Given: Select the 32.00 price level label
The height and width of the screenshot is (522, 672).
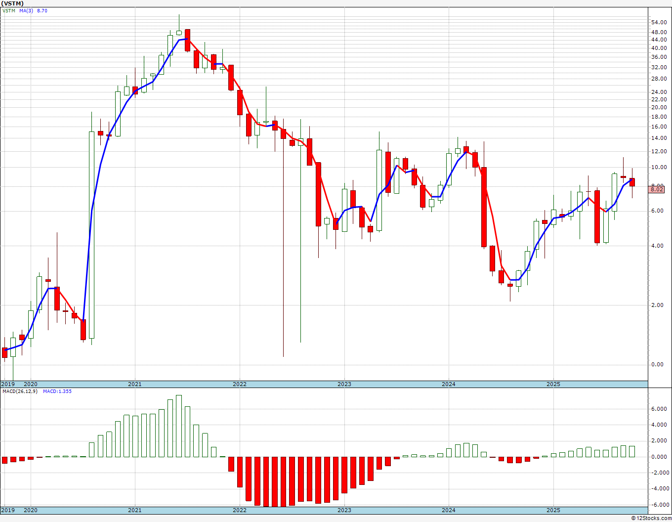Looking at the screenshot, I should pos(658,67).
